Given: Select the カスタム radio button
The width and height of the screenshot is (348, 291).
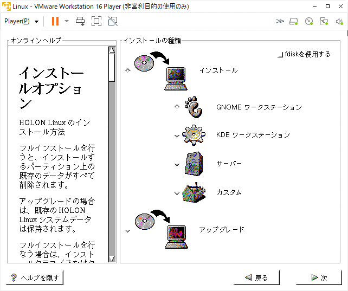Looking at the screenshot, I should click(177, 193).
